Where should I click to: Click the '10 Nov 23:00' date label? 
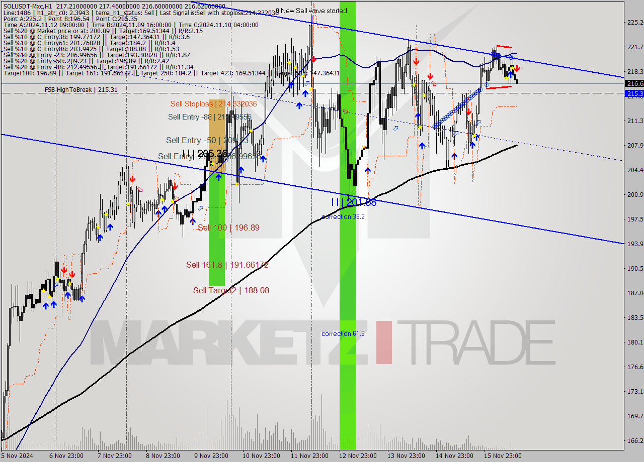click(x=261, y=456)
